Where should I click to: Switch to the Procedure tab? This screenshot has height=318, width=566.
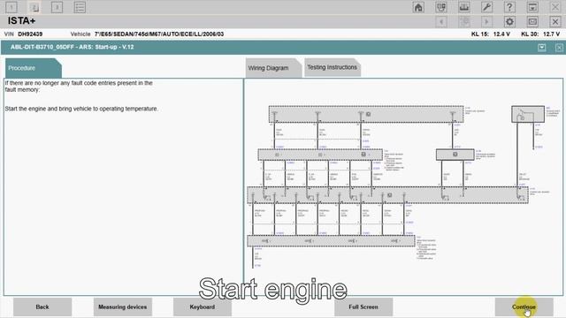click(x=34, y=68)
